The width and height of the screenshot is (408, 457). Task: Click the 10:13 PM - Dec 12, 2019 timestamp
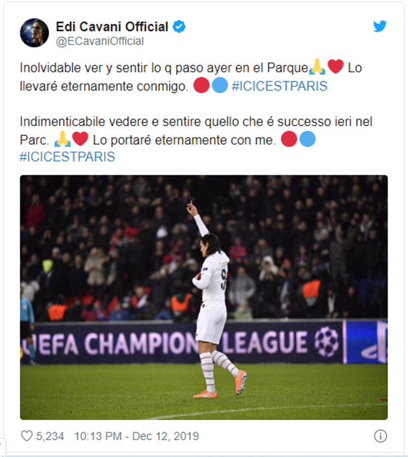136,436
